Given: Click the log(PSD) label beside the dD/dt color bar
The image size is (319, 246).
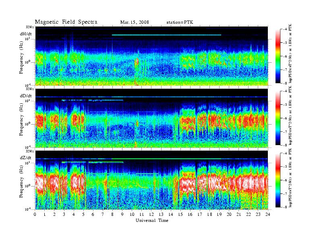Looking at the screenshot, I should (x=290, y=115).
